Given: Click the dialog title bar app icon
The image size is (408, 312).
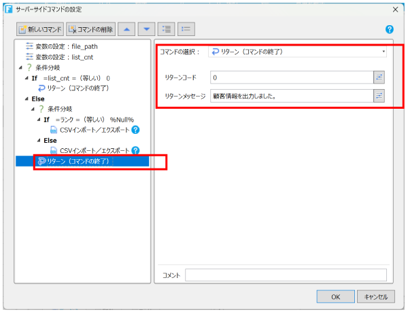Looking at the screenshot, I should pos(9,10).
